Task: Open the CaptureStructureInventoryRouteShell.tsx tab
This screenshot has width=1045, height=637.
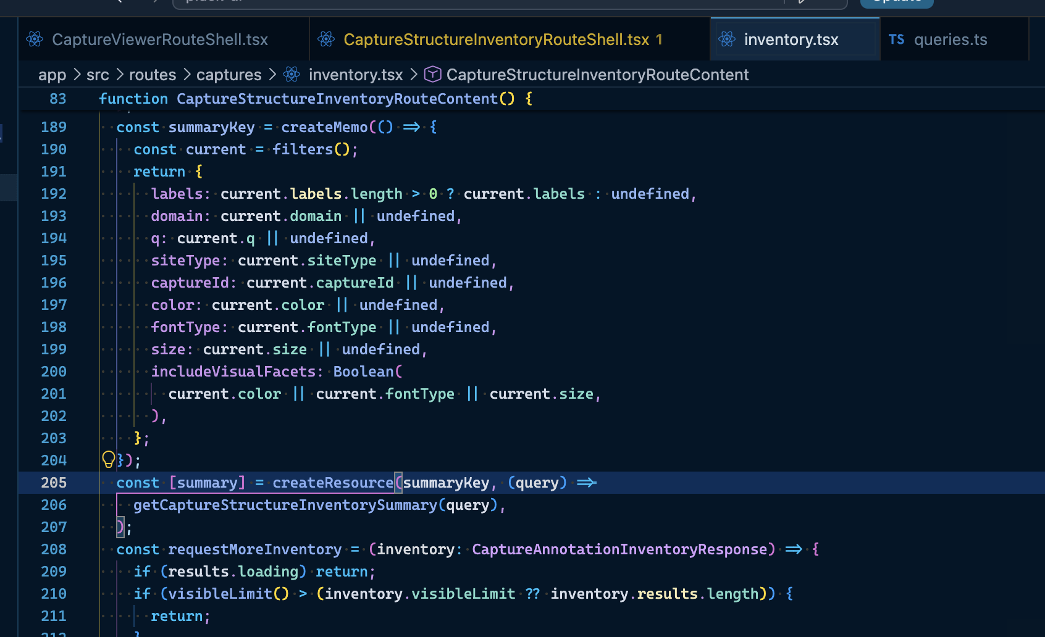Action: point(510,40)
